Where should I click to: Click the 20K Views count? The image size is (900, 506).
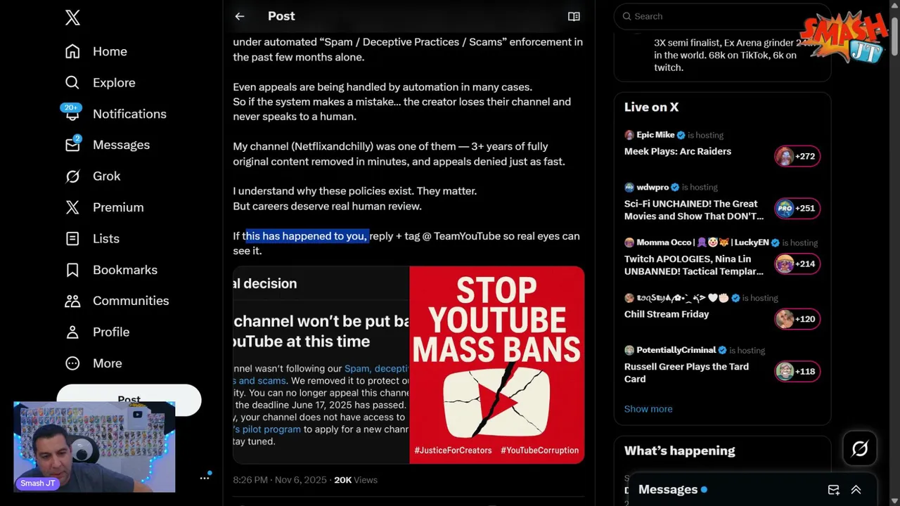pos(356,480)
